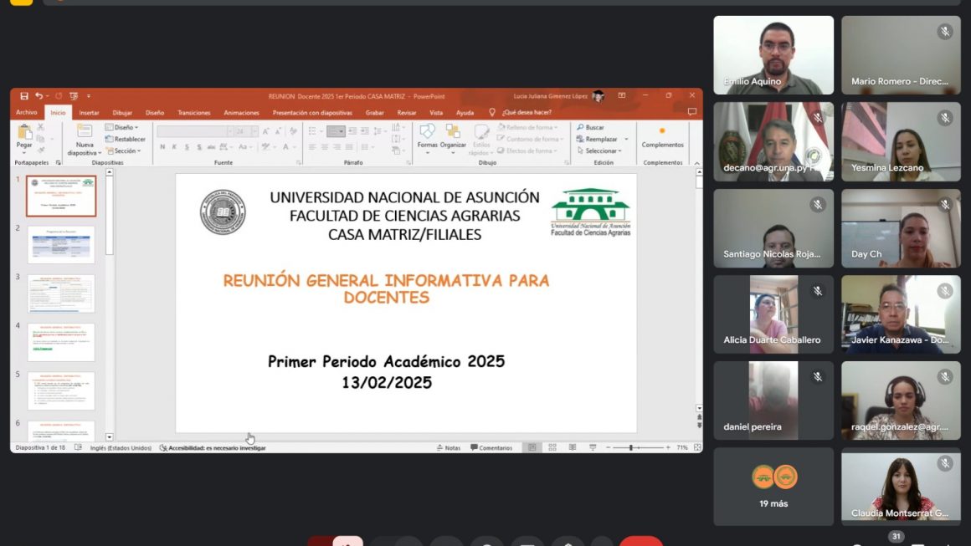
Task: Toggle bold (N) formatting
Action: (x=162, y=147)
